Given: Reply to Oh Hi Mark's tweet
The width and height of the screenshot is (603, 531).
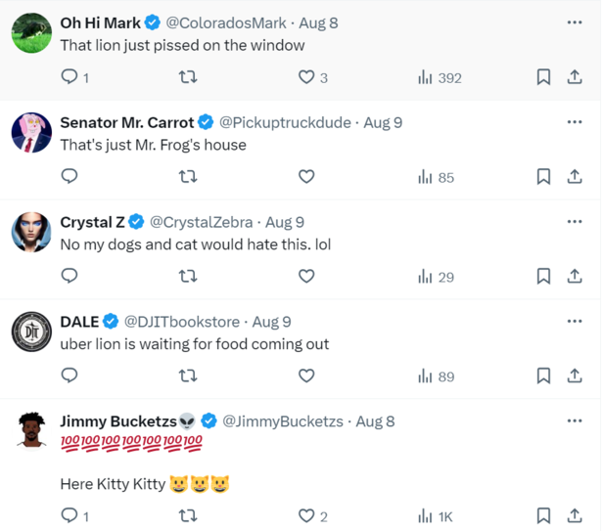Looking at the screenshot, I should pyautogui.click(x=70, y=77).
